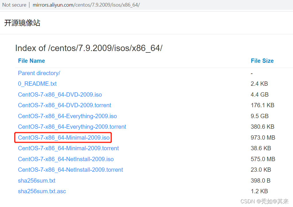Click the Index of /centos/7.9.2009/isos/x86_64/ heading
Screen dimensions: 293x207
(x=89, y=48)
